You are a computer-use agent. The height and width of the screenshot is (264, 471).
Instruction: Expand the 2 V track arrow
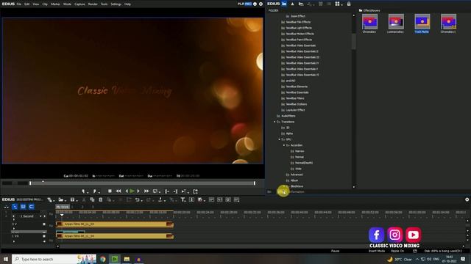pyautogui.click(x=14, y=228)
